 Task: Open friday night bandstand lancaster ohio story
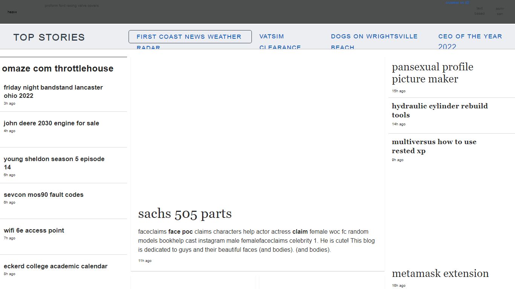tap(53, 91)
